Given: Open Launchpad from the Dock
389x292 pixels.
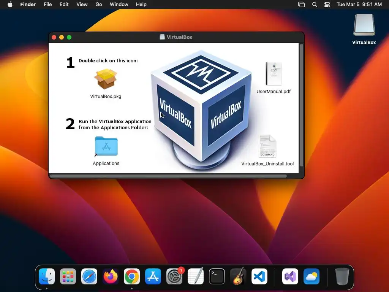Looking at the screenshot, I should click(68, 276).
